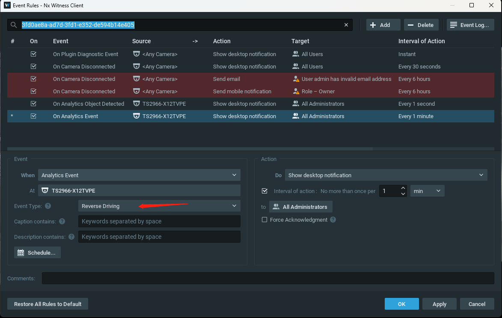Click users icon in Plugin Diagnostic Event row
Image resolution: width=502 pixels, height=318 pixels.
tap(295, 54)
